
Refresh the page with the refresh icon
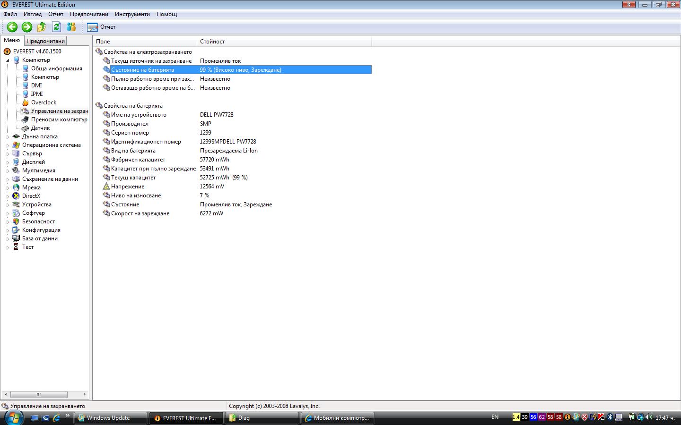click(x=57, y=27)
